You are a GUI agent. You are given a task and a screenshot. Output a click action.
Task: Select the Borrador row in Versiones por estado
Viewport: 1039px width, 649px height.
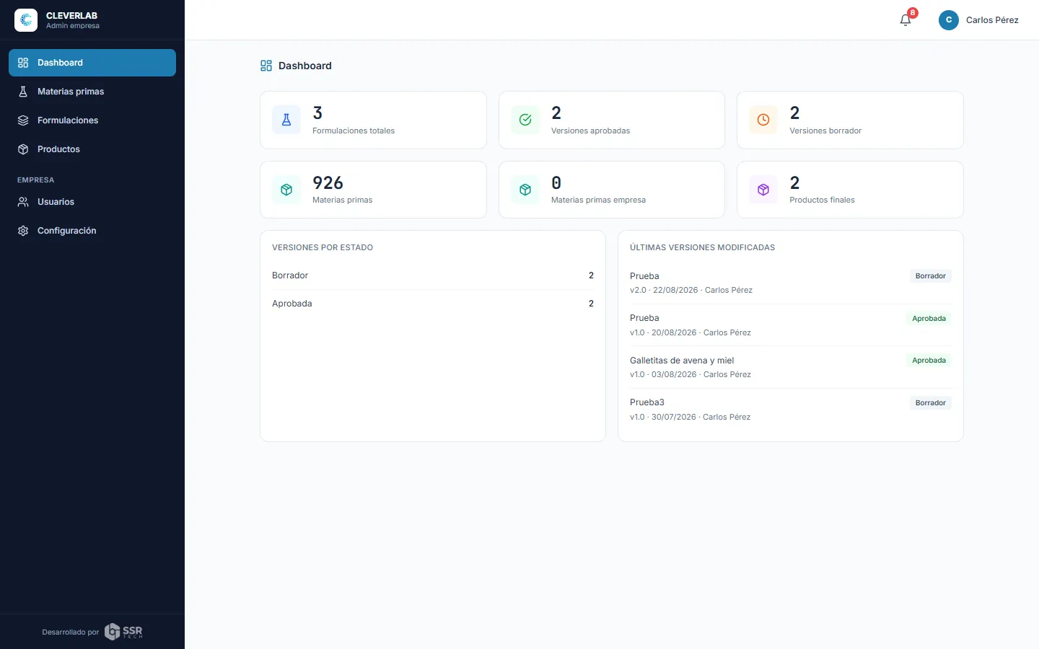tap(433, 275)
